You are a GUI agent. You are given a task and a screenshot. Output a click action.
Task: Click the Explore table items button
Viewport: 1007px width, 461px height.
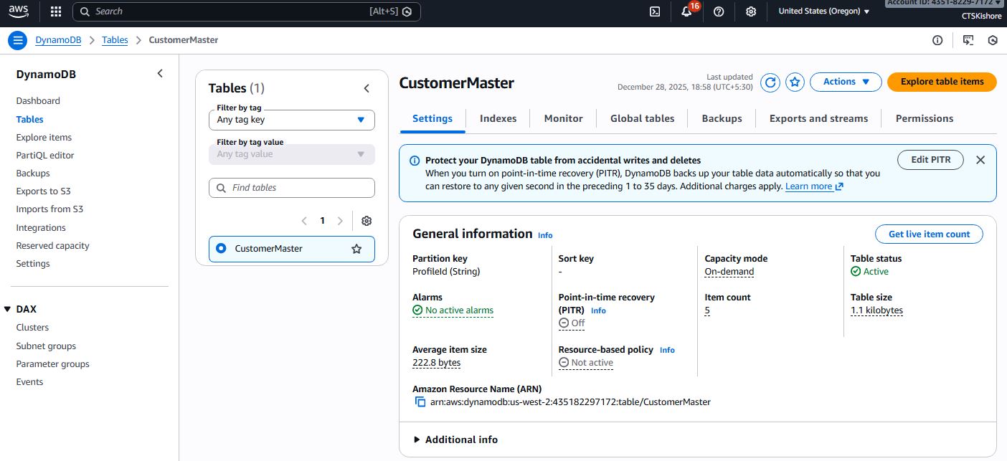point(942,82)
